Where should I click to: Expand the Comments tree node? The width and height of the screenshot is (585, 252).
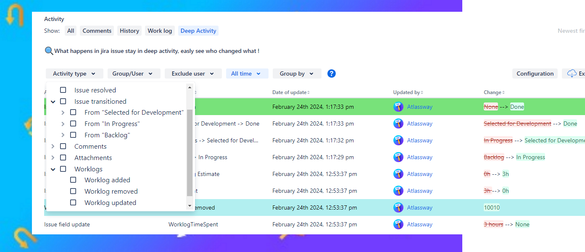point(53,147)
